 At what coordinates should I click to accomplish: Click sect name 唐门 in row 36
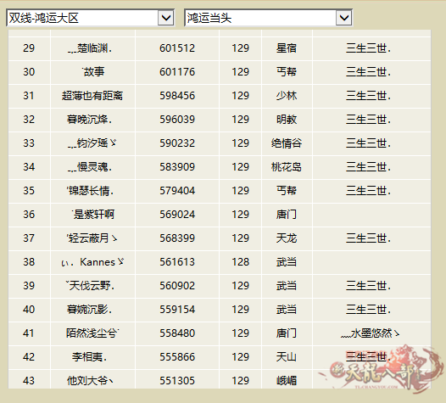(287, 215)
